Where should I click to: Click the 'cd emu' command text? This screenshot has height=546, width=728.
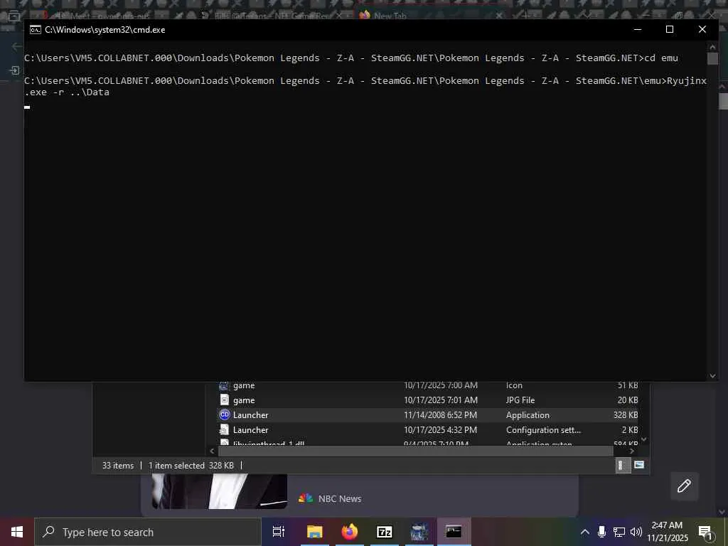[x=660, y=58]
